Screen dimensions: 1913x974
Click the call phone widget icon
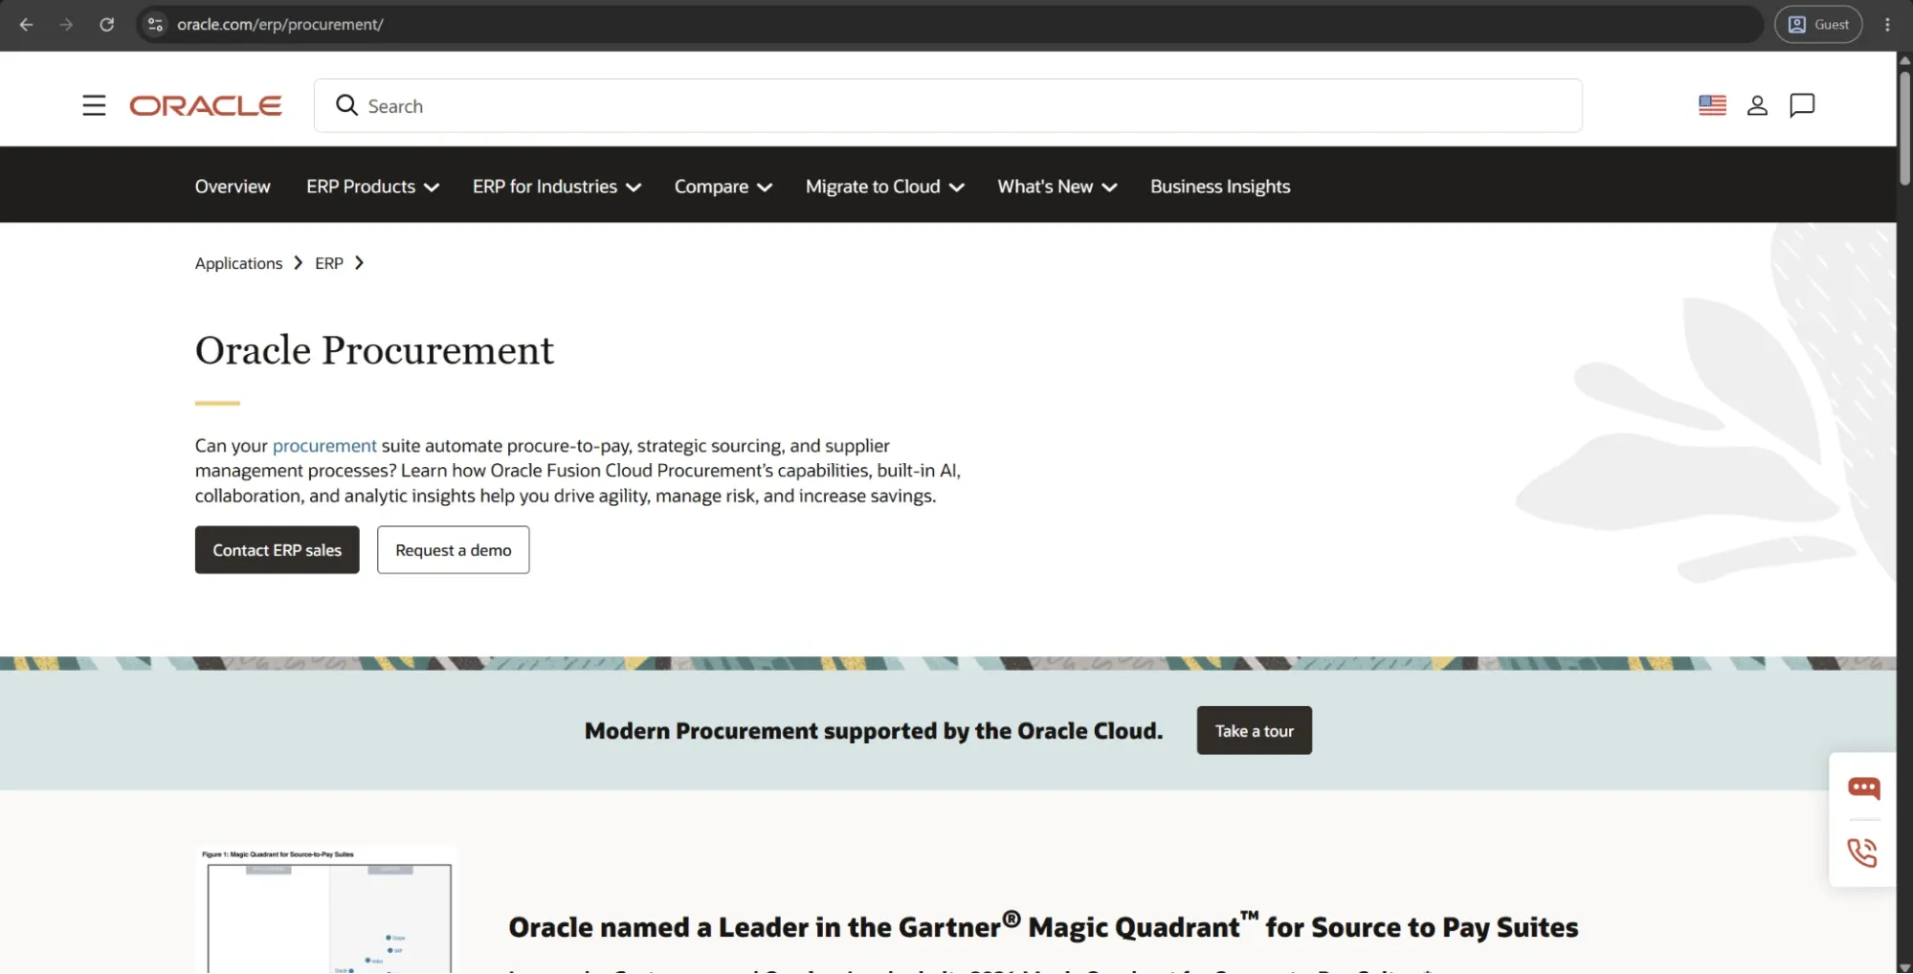click(1863, 852)
